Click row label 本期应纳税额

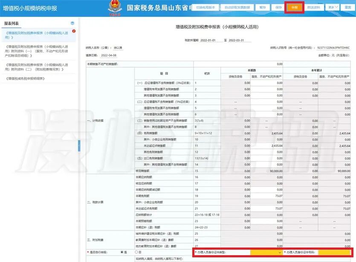pyautogui.click(x=144, y=177)
